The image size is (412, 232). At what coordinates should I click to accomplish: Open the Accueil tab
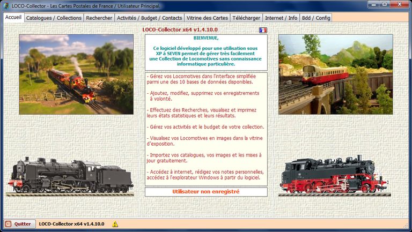point(13,17)
